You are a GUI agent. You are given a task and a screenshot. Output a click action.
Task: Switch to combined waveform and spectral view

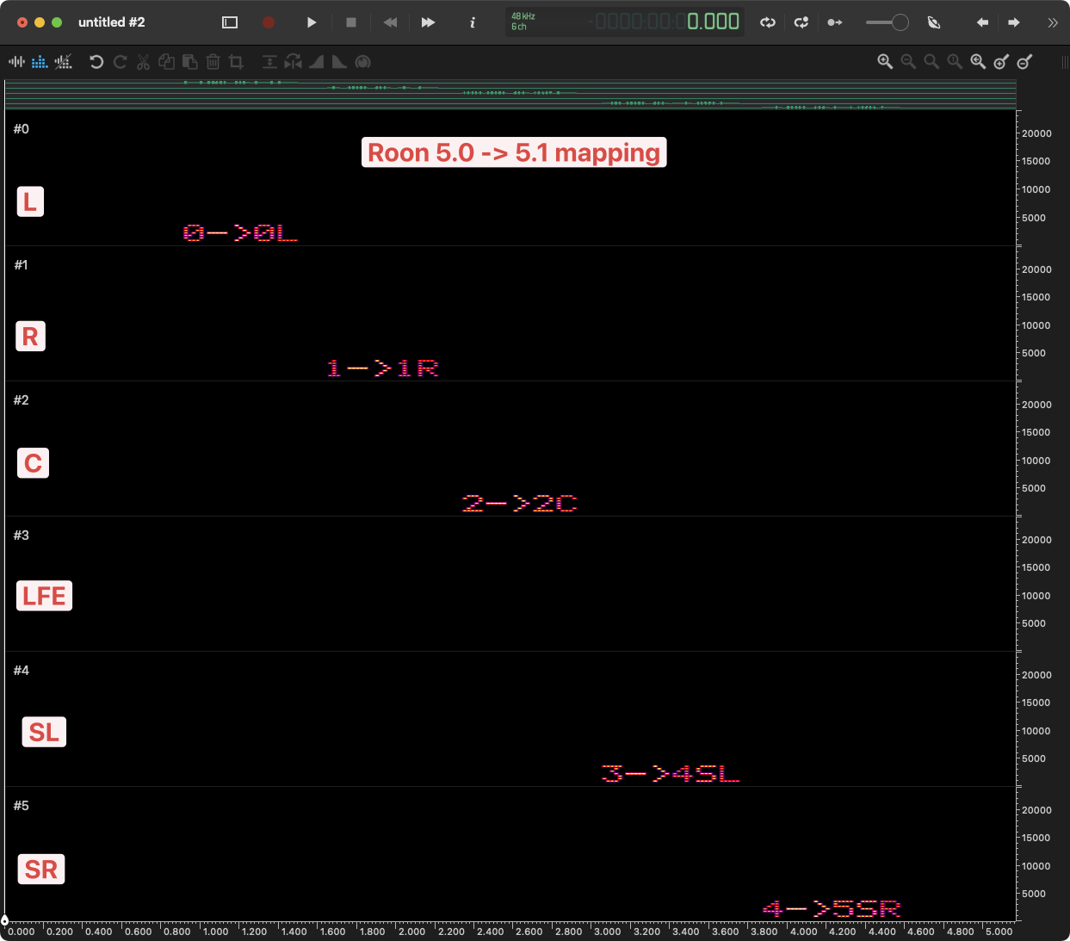[x=63, y=62]
